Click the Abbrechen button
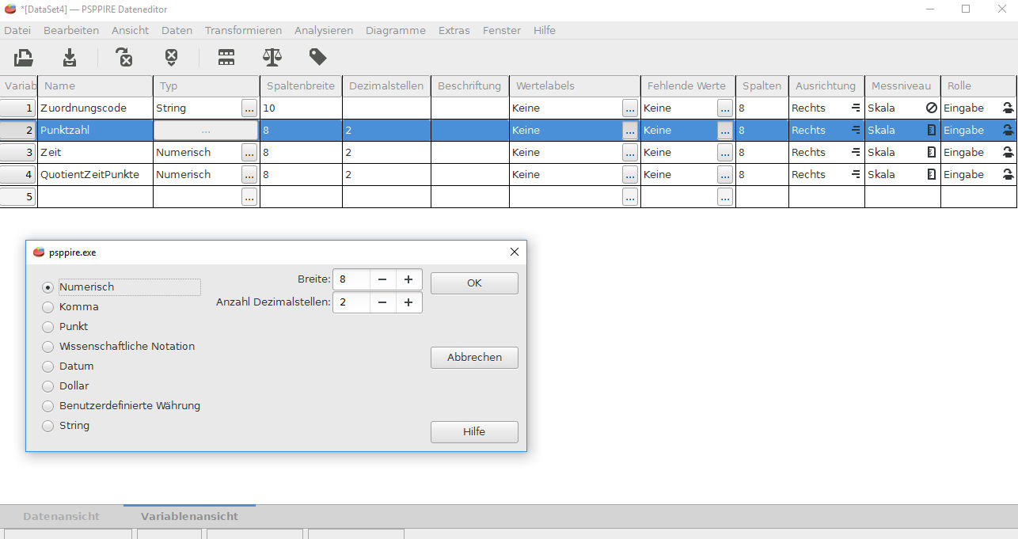Image resolution: width=1018 pixels, height=539 pixels. [x=474, y=358]
